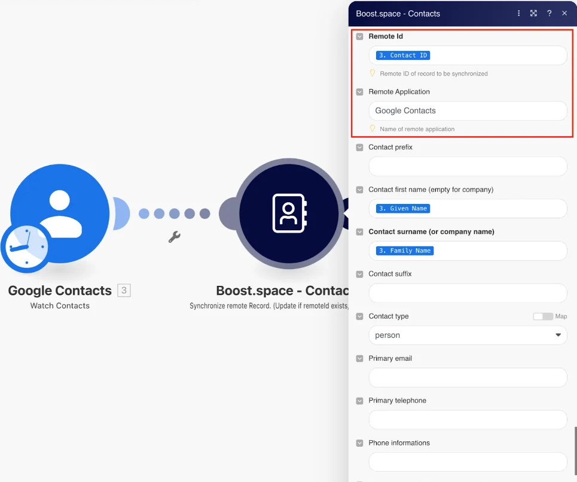Select the Family Name mapped tag

pos(405,251)
